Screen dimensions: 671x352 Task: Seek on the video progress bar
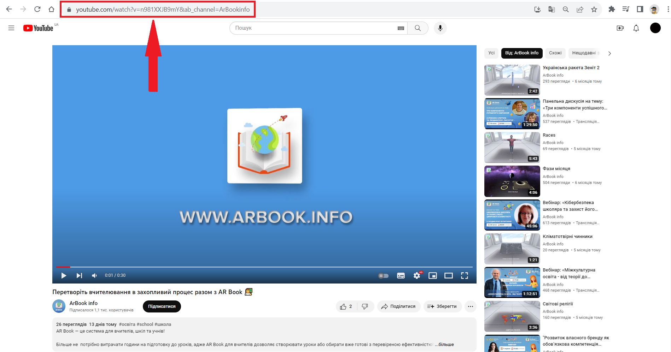point(264,267)
